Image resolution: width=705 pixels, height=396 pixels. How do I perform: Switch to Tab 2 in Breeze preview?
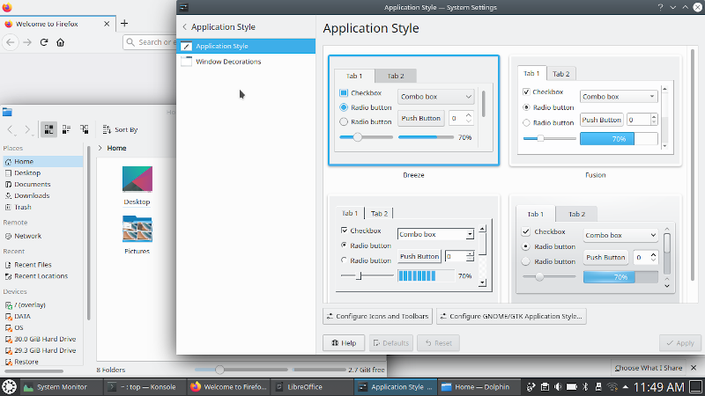[x=396, y=76]
